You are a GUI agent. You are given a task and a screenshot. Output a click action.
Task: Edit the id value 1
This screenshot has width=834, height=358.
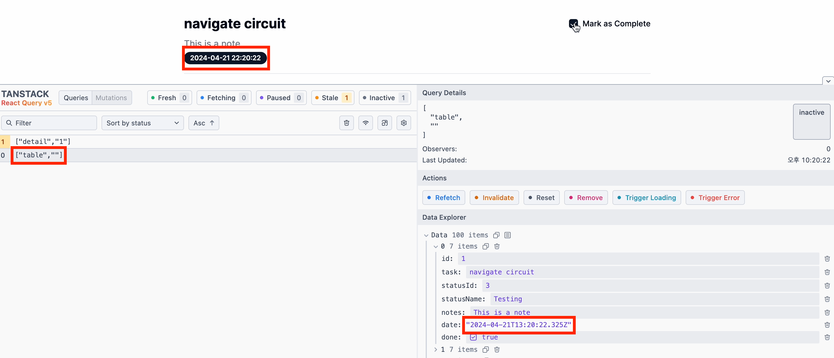639,258
